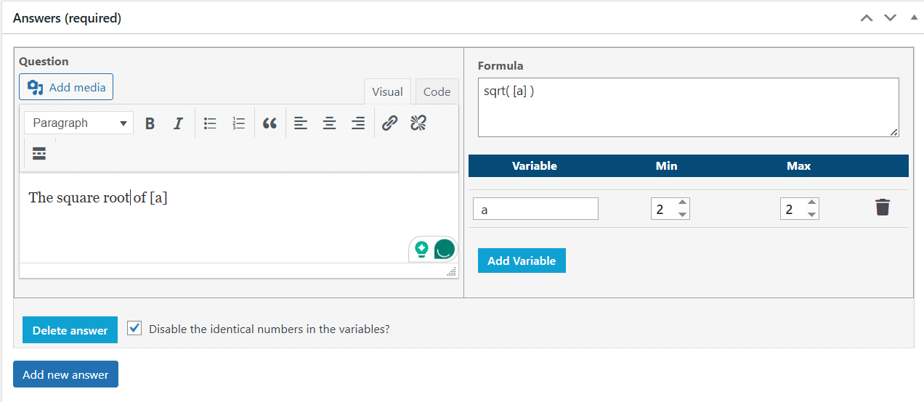Apply italic formatting icon
924x402 pixels.
[178, 123]
